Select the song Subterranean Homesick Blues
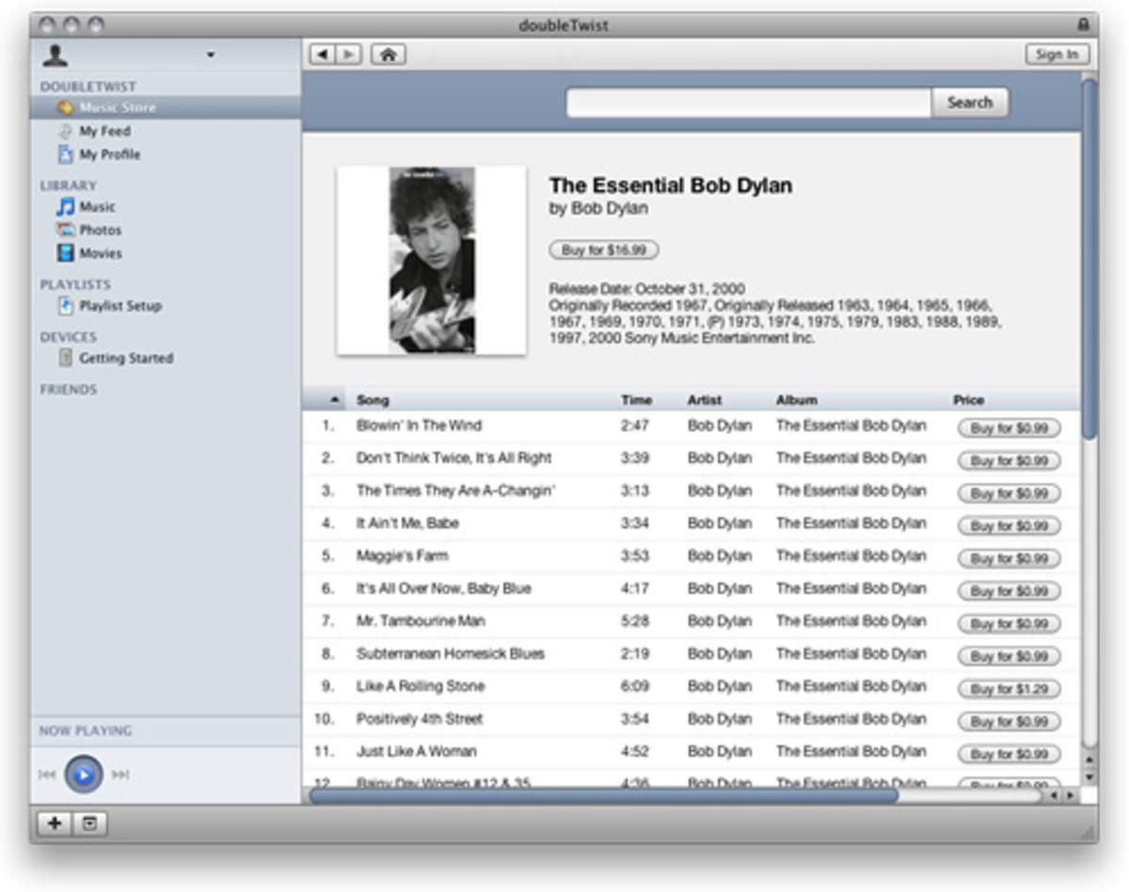Screen dimensions: 1129x892 tap(451, 654)
